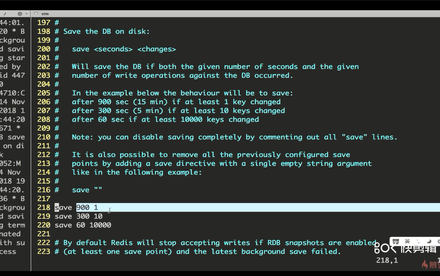Click the empty line 221

[133, 234]
